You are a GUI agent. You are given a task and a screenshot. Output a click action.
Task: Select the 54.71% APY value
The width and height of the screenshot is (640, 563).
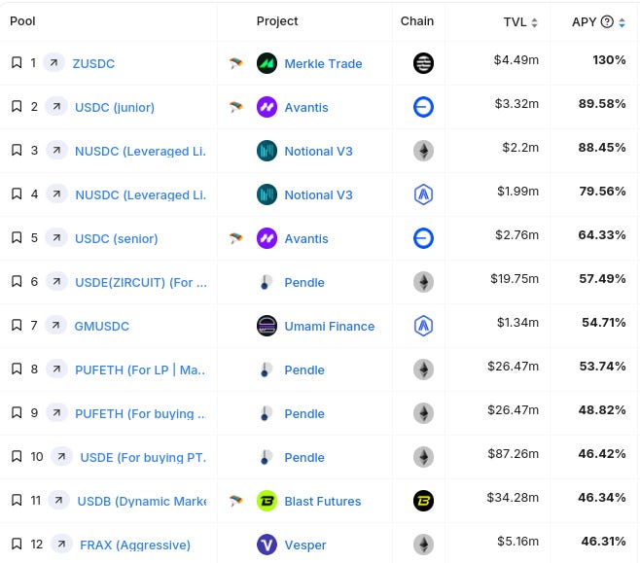[x=604, y=322]
